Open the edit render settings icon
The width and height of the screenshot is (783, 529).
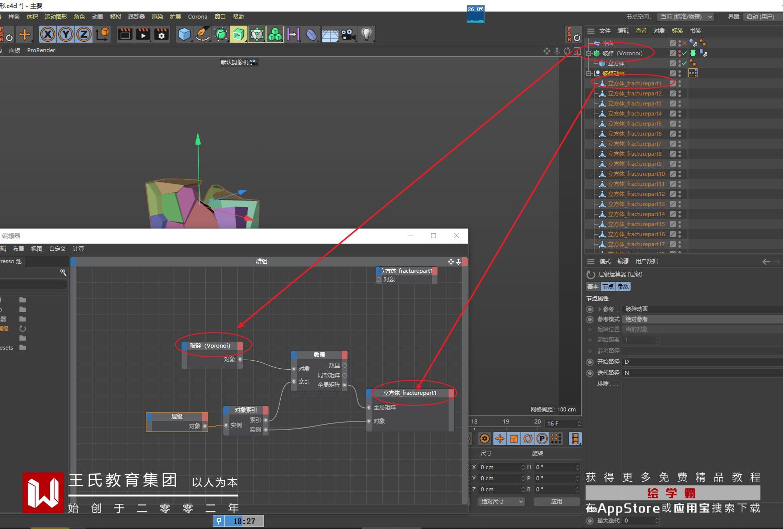coord(161,34)
